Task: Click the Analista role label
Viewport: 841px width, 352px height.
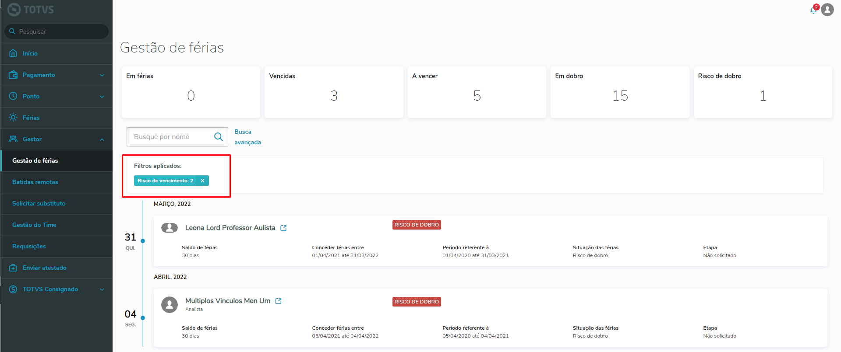Action: tap(194, 309)
